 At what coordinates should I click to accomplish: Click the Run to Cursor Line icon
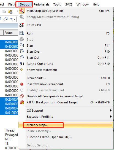click(x=22, y=64)
